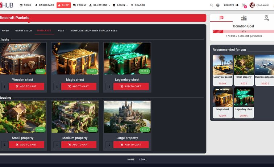This screenshot has height=167, width=274.
Task: Expand the Admin dropdown menu
Action: [120, 5]
